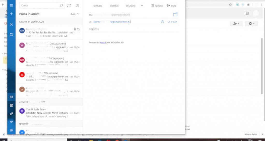Open Mail settings gear icon
Screen dimensions: 265x141
click(x=11, y=130)
